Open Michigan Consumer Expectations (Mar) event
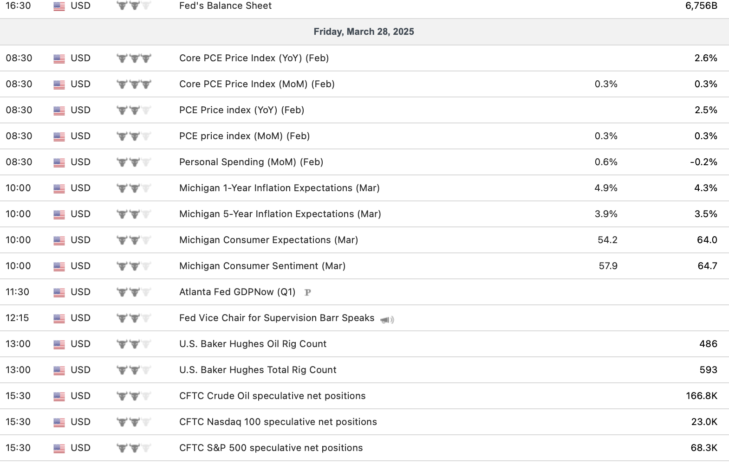 coord(268,240)
